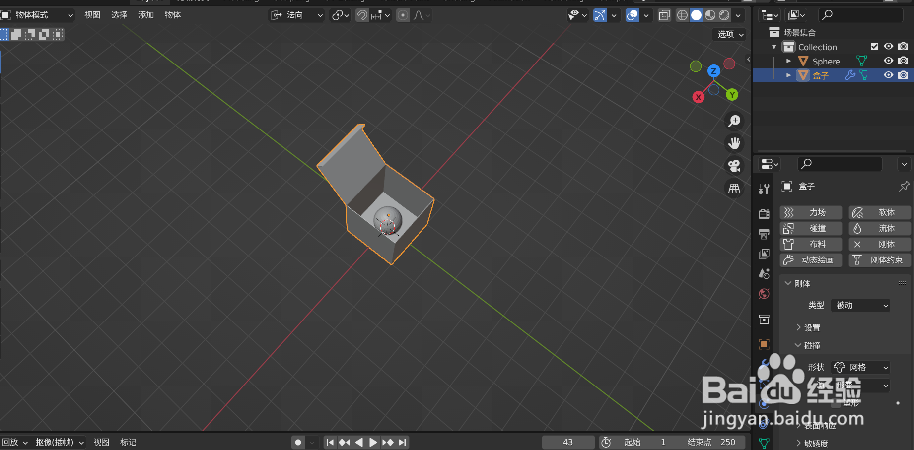Click the pin icon beside 盒子 name
Screen dimensions: 914x450
[904, 186]
